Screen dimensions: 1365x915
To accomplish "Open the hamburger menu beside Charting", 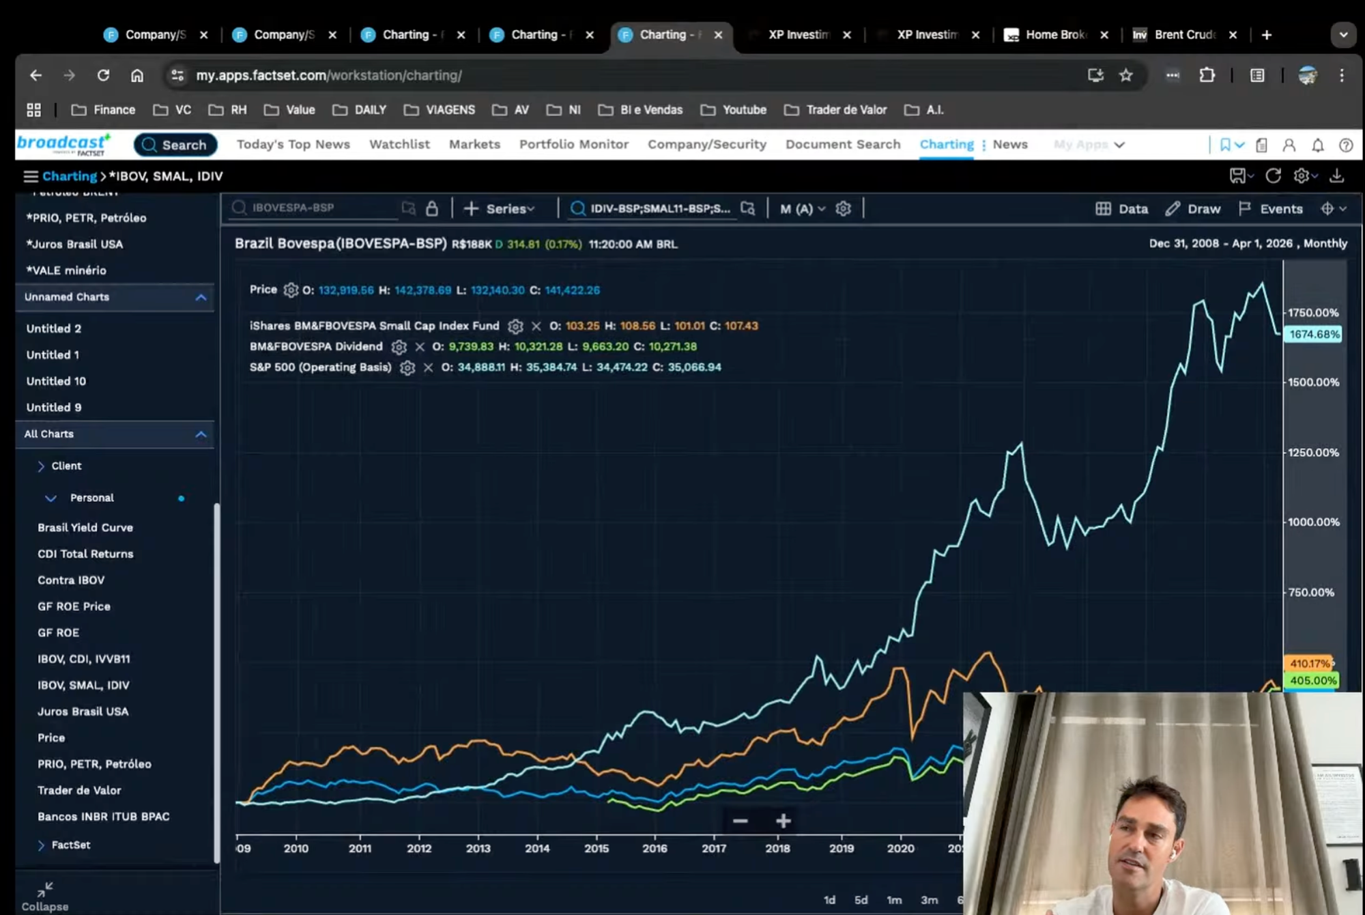I will [30, 176].
